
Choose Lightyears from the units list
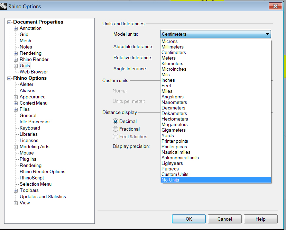[215, 163]
